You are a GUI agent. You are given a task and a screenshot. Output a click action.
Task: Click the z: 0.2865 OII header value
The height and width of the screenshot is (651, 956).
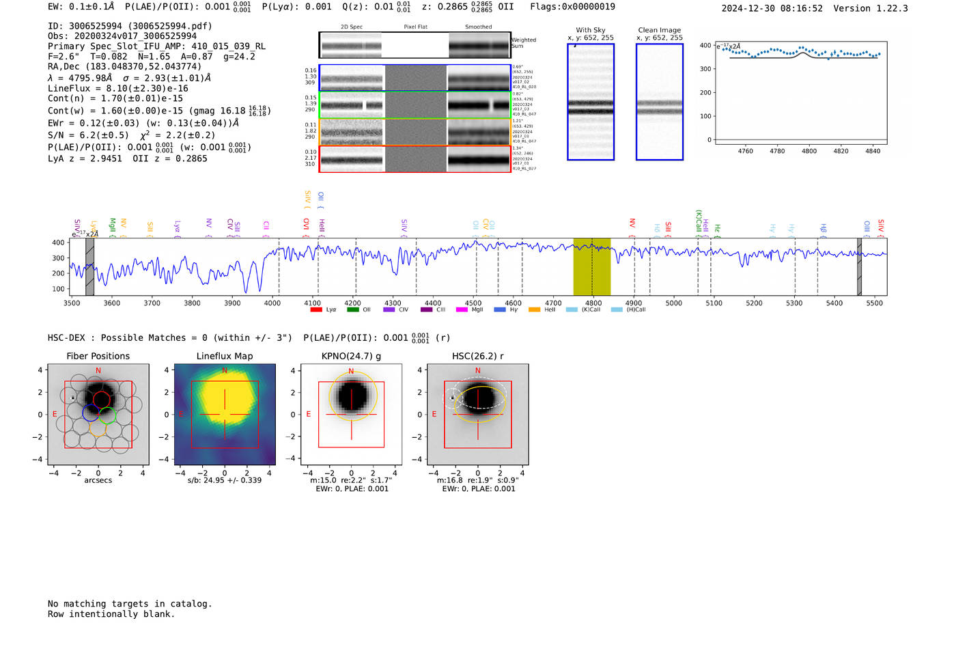click(468, 7)
